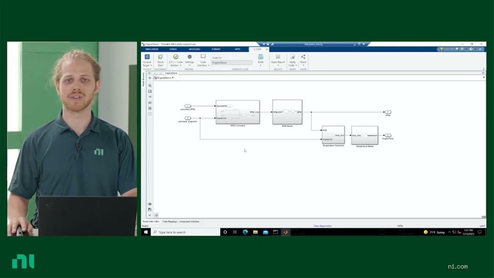The image size is (494, 278).
Task: Click the Help question mark icon
Action: 471,49
